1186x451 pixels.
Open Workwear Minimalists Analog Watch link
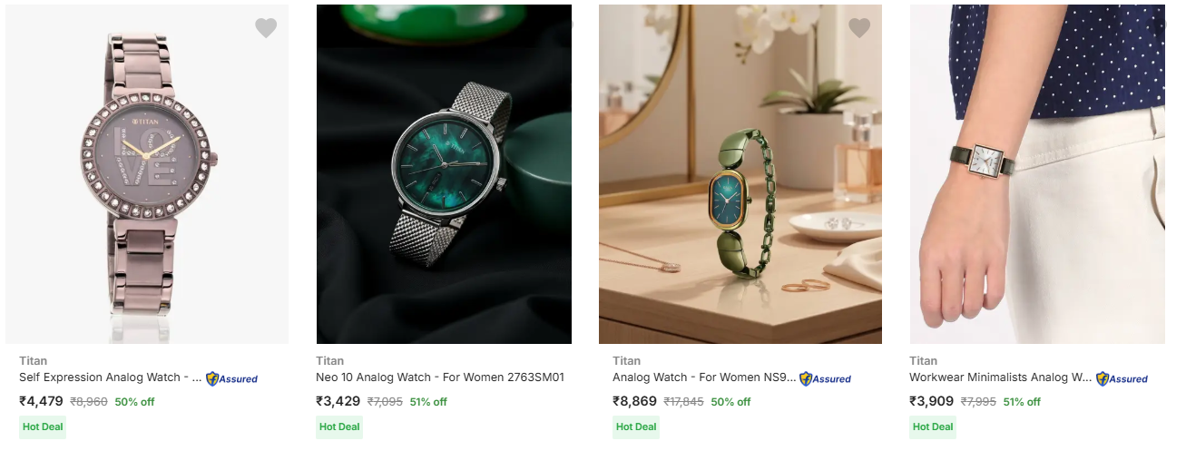tap(1001, 377)
